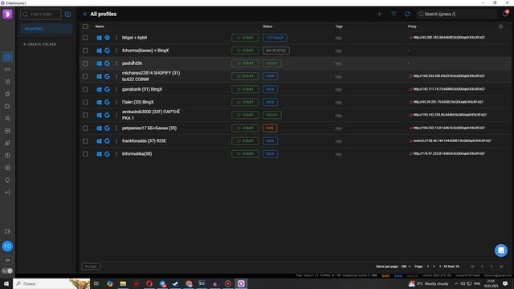
Task: Start the bitget + bybit profile
Action: pos(245,38)
